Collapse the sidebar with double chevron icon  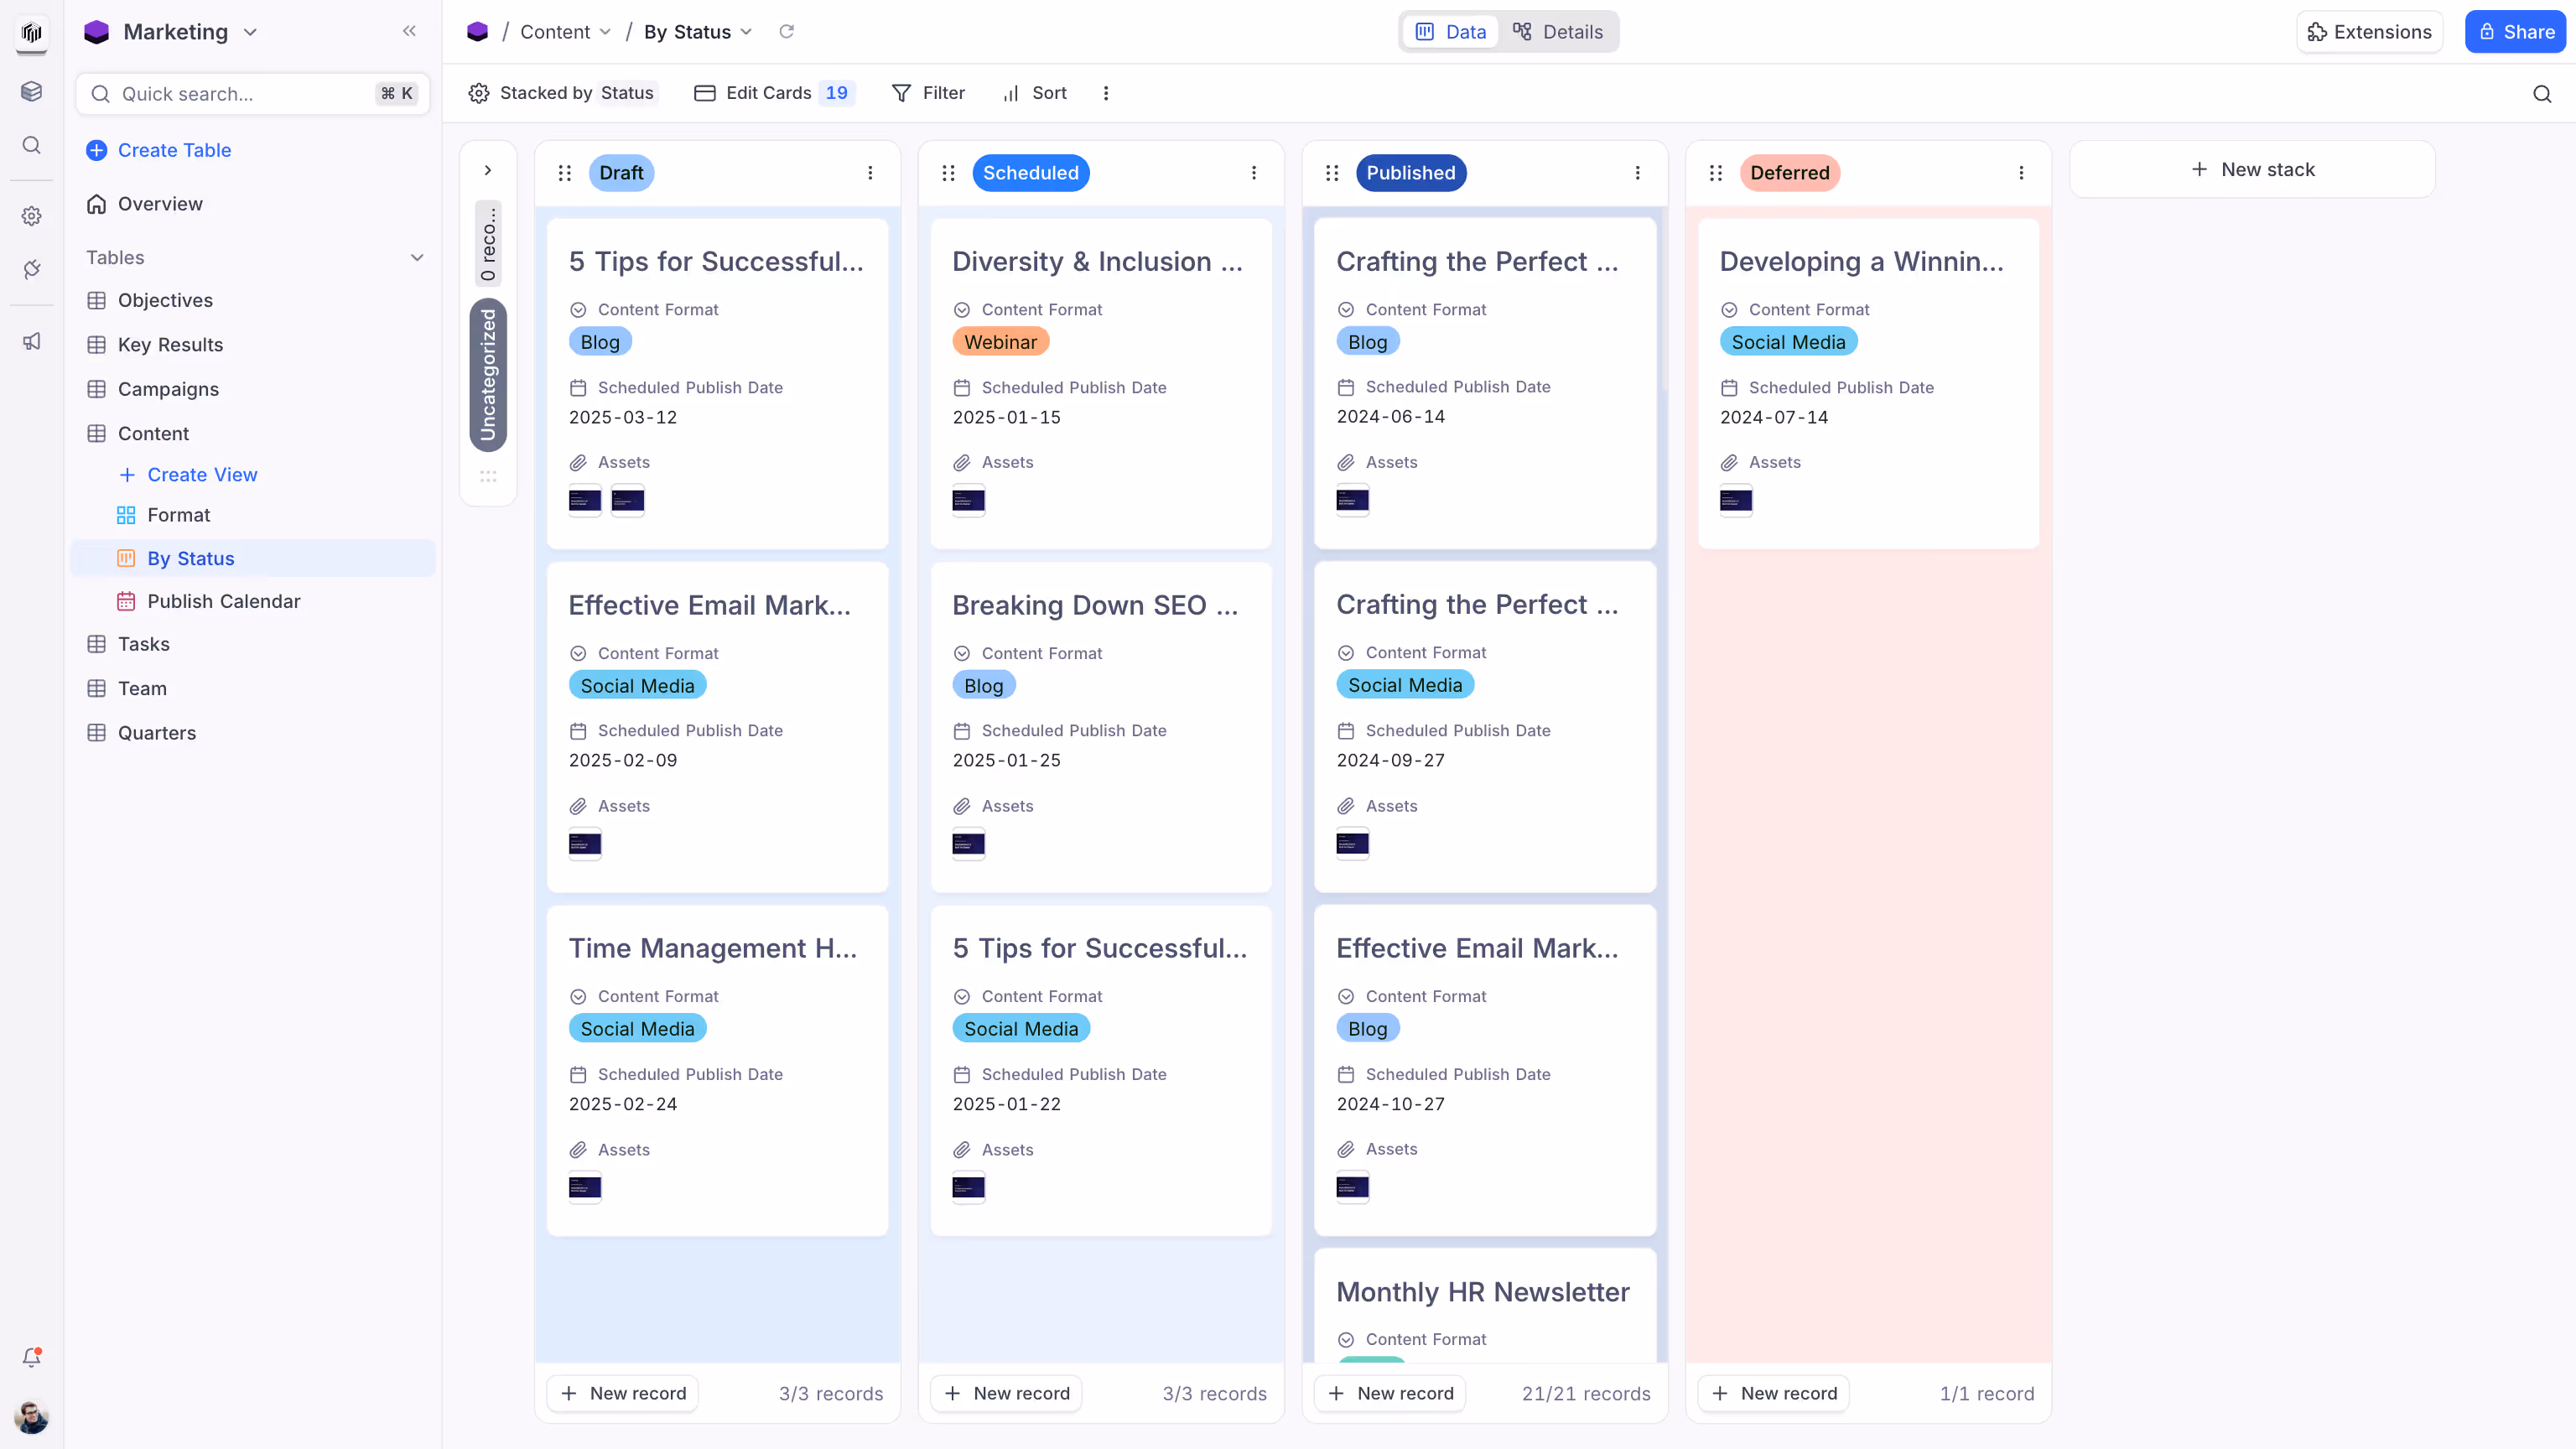(409, 31)
